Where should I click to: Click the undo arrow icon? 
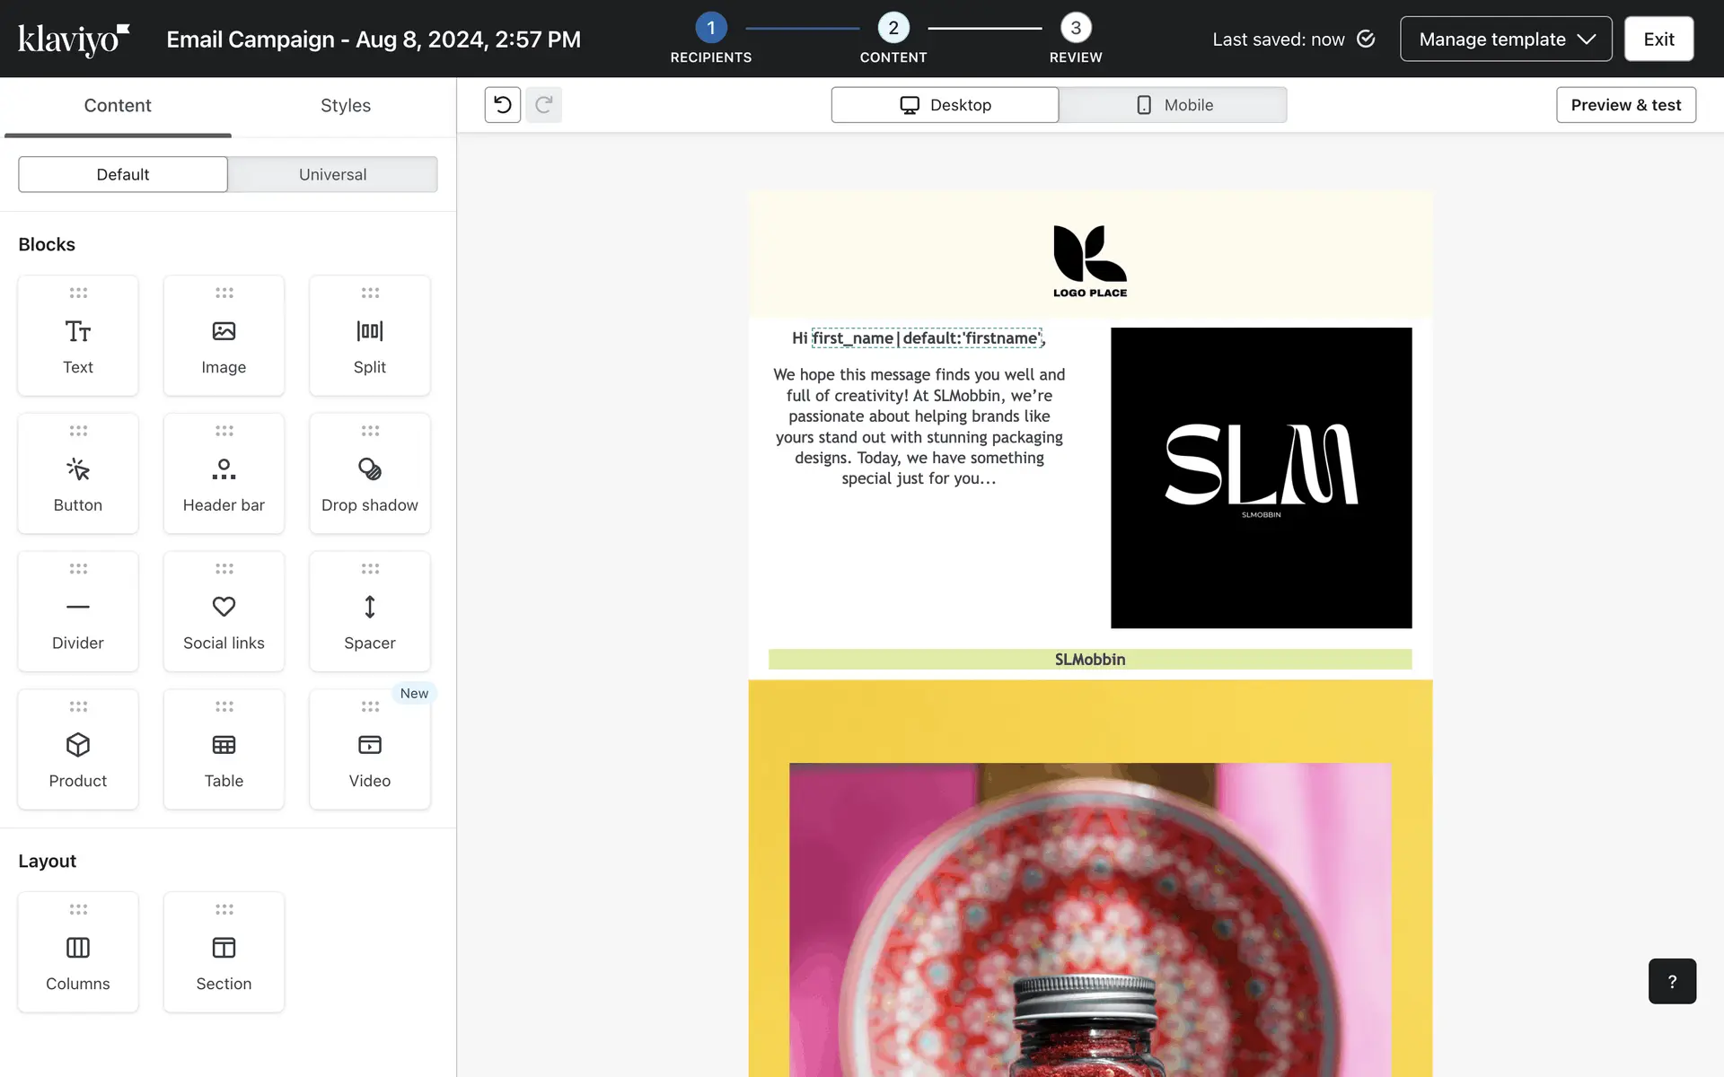[x=503, y=105]
